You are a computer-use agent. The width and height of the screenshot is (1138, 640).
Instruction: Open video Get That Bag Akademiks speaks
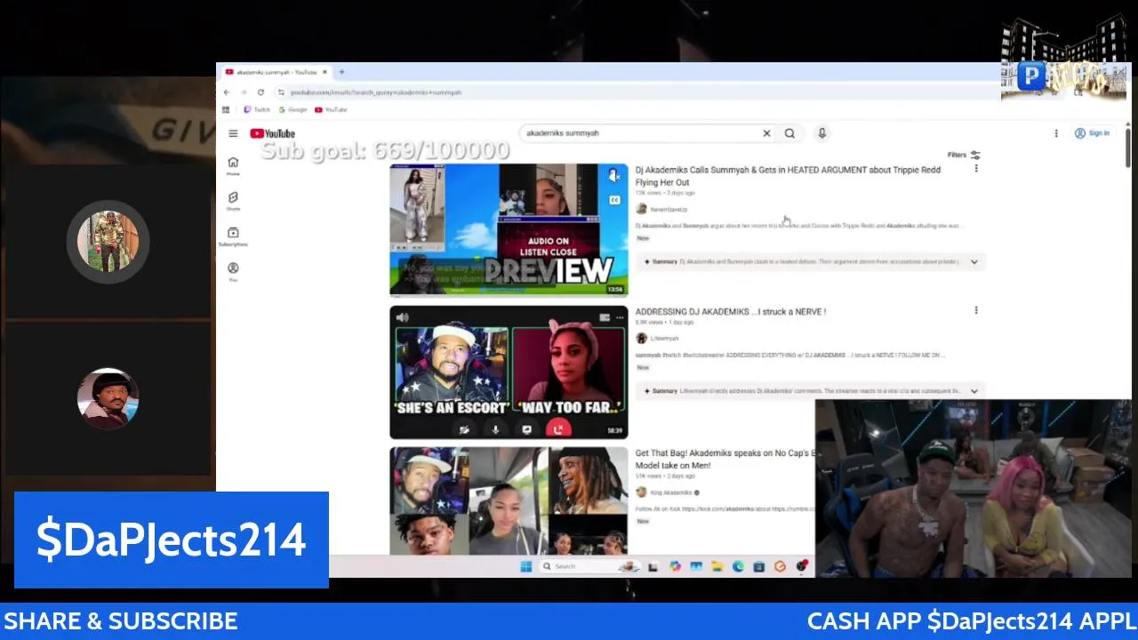725,459
